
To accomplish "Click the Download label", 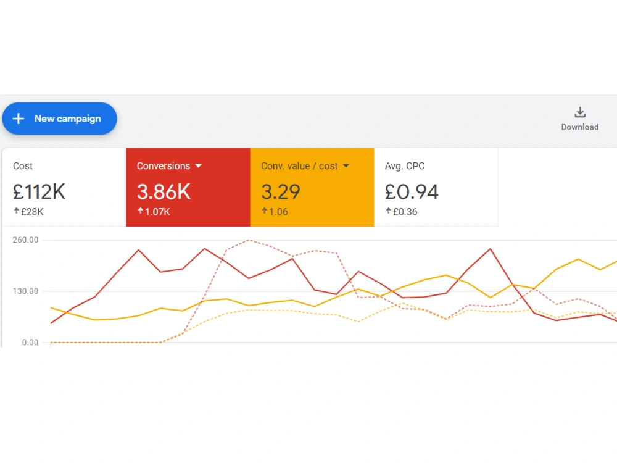I will click(x=579, y=127).
